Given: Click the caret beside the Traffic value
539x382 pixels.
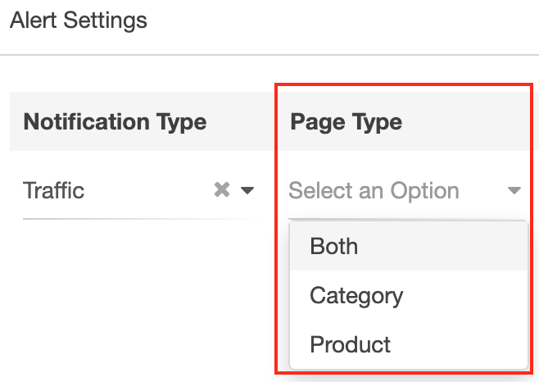Looking at the screenshot, I should (247, 191).
